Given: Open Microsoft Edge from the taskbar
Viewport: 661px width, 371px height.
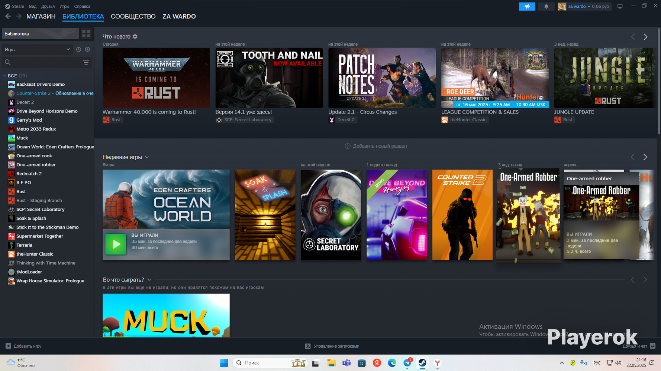Looking at the screenshot, I should pyautogui.click(x=392, y=363).
